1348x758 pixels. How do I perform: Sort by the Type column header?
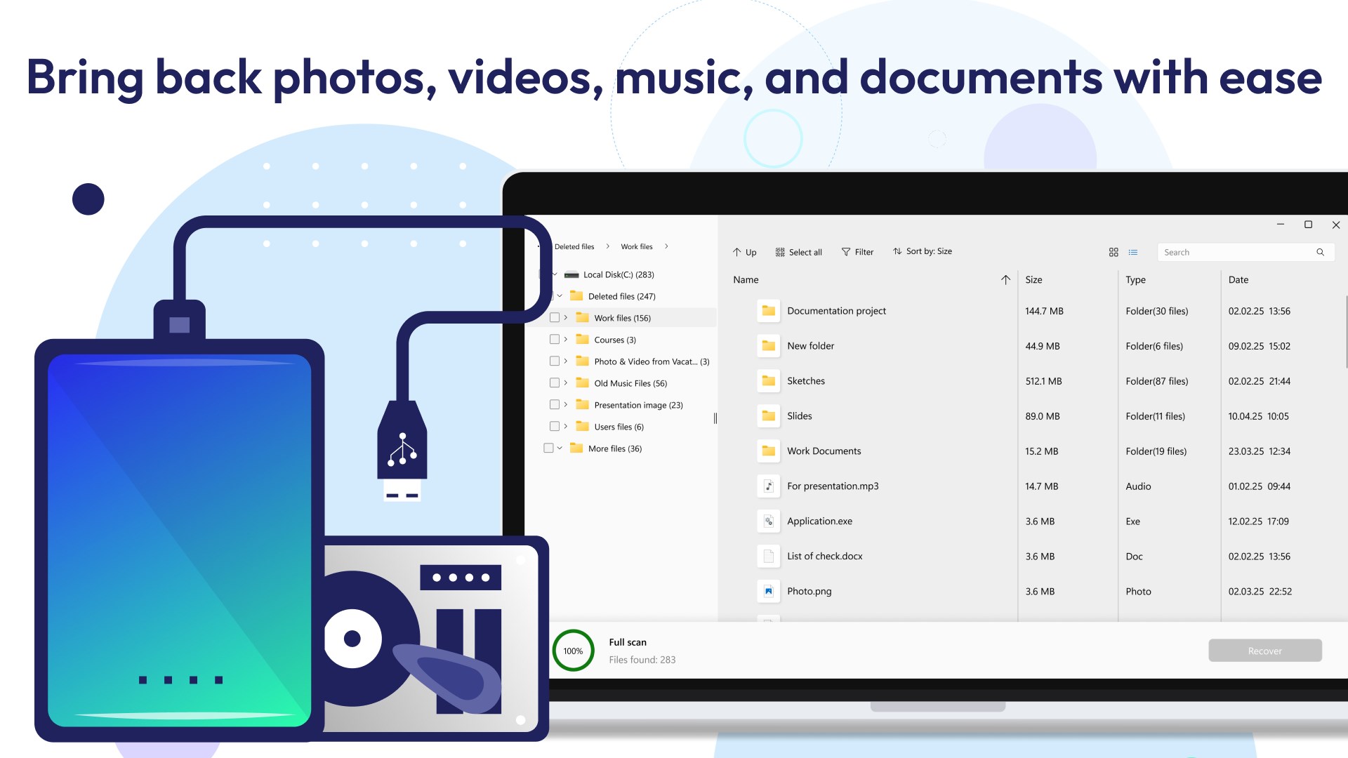(x=1135, y=279)
